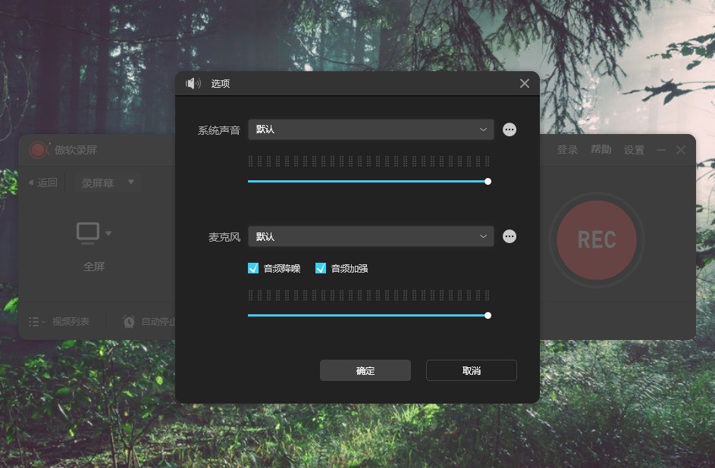The height and width of the screenshot is (468, 715).
Task: Click the 傲软录屏 app logo icon
Action: coord(38,150)
